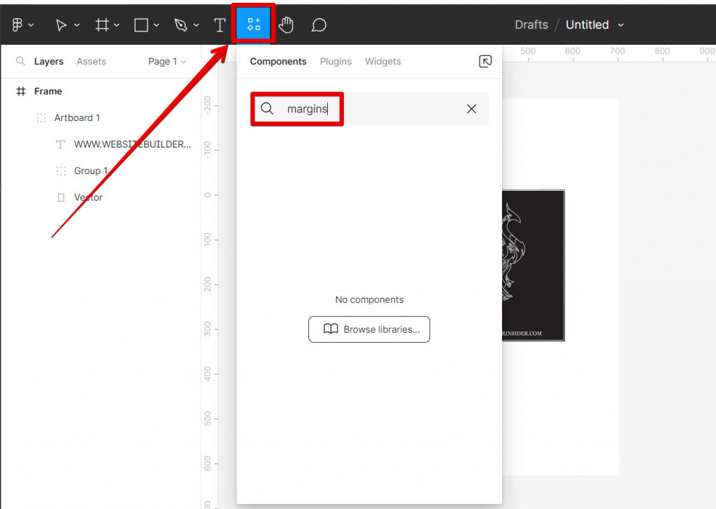
Task: Expand the Move tool dropdown arrow
Action: pyautogui.click(x=77, y=25)
